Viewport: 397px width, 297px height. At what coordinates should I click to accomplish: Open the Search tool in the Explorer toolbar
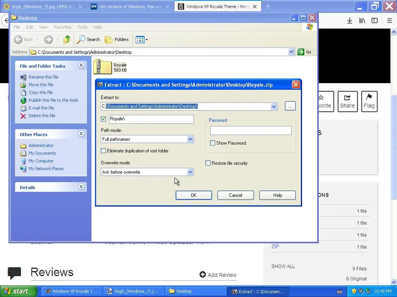[x=88, y=39]
